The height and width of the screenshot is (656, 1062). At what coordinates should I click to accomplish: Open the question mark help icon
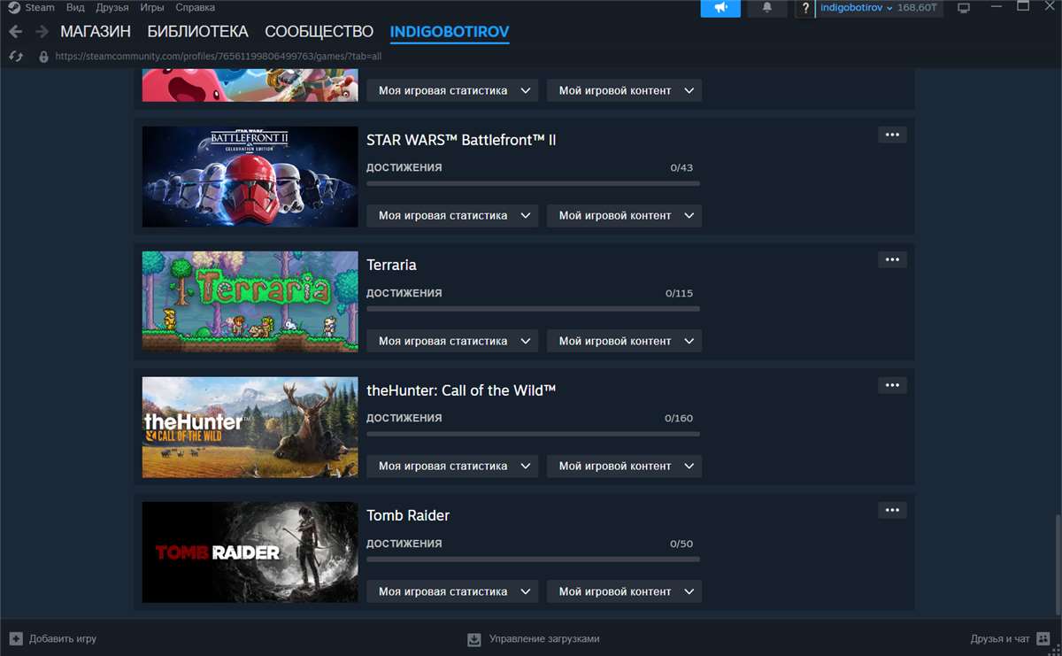point(805,8)
